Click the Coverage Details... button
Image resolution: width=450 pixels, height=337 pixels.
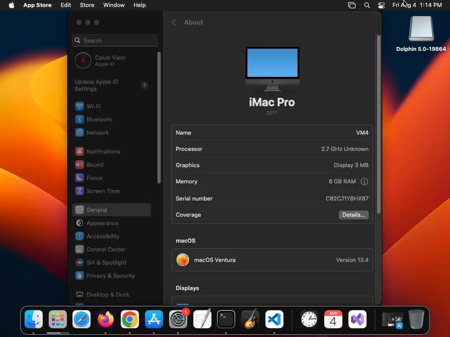(354, 215)
